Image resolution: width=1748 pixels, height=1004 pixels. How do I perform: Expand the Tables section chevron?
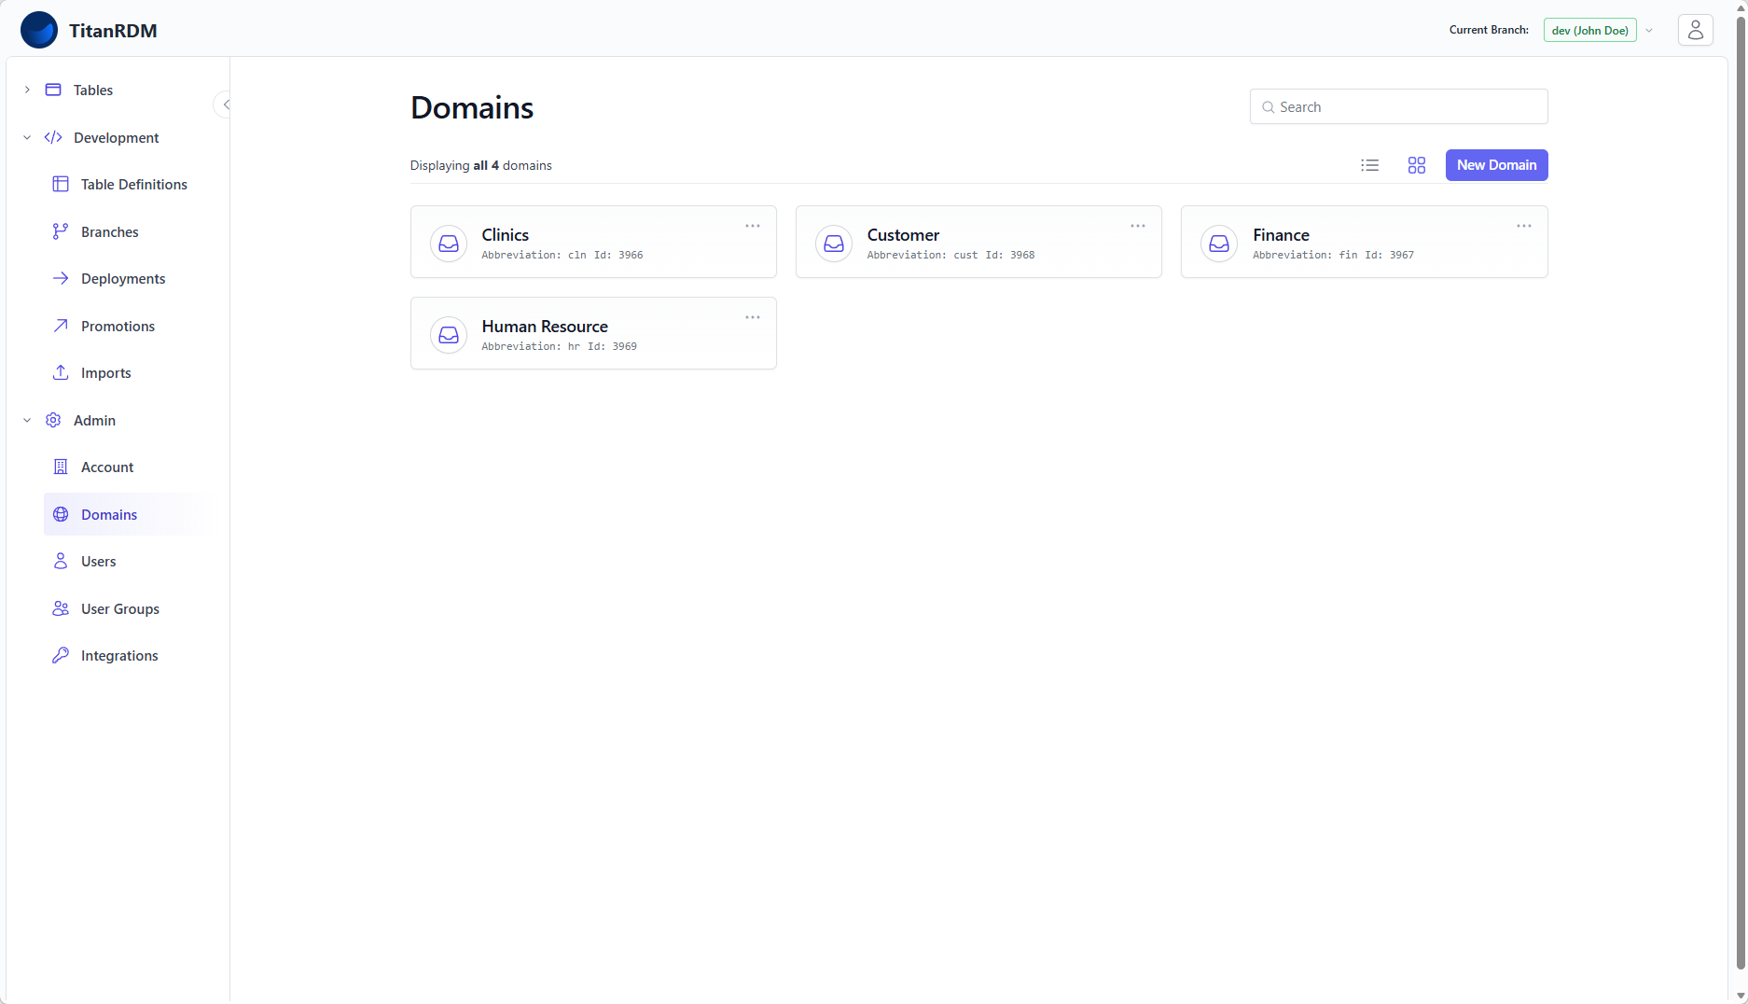pyautogui.click(x=27, y=90)
